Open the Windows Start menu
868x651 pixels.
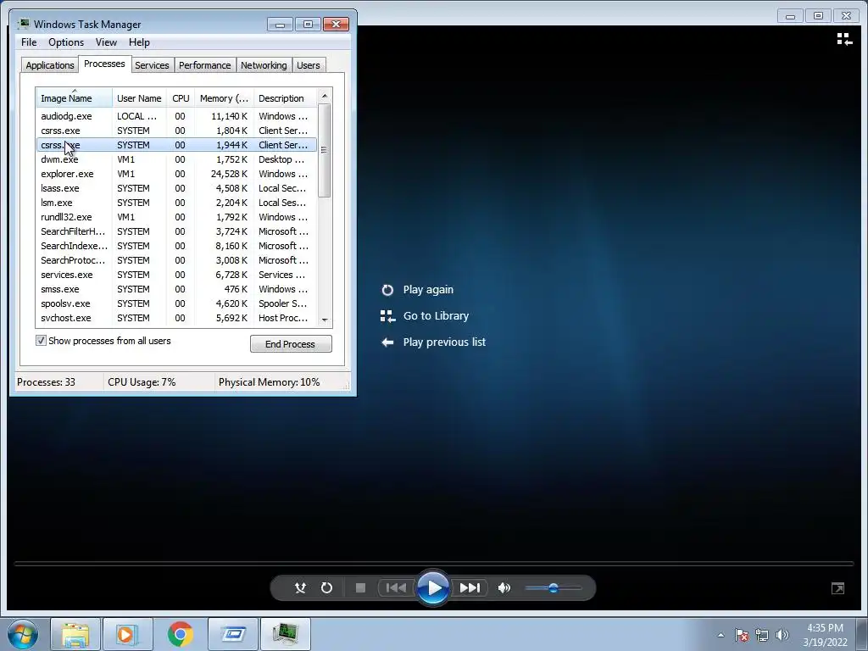(23, 634)
